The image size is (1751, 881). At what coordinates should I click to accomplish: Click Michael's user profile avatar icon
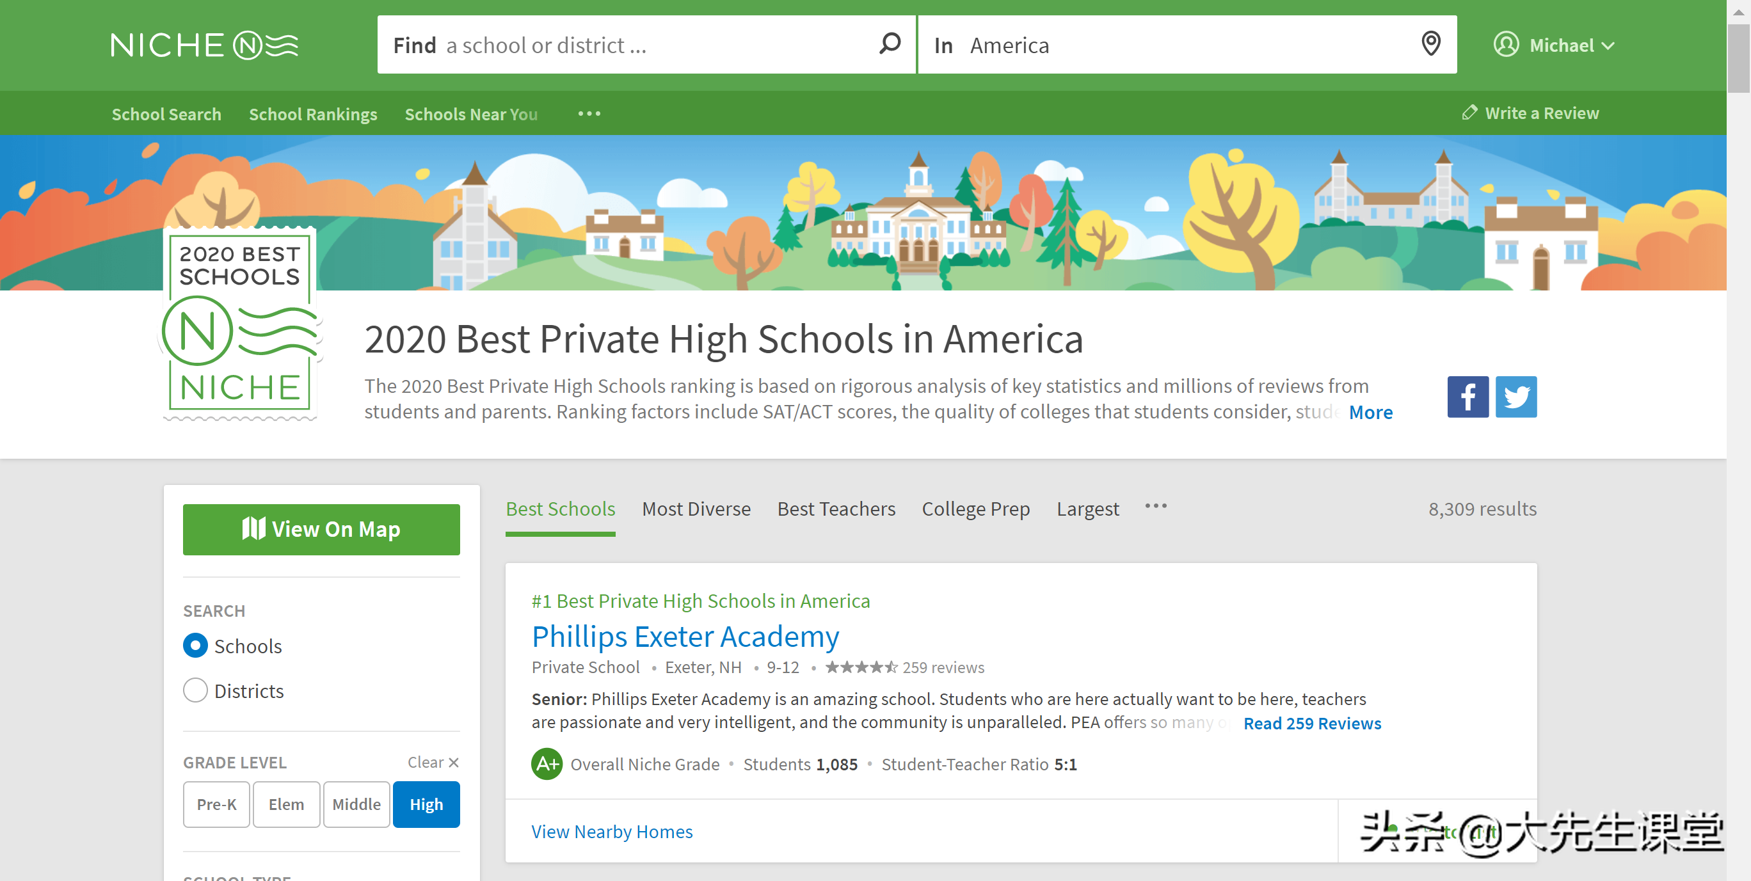coord(1506,45)
